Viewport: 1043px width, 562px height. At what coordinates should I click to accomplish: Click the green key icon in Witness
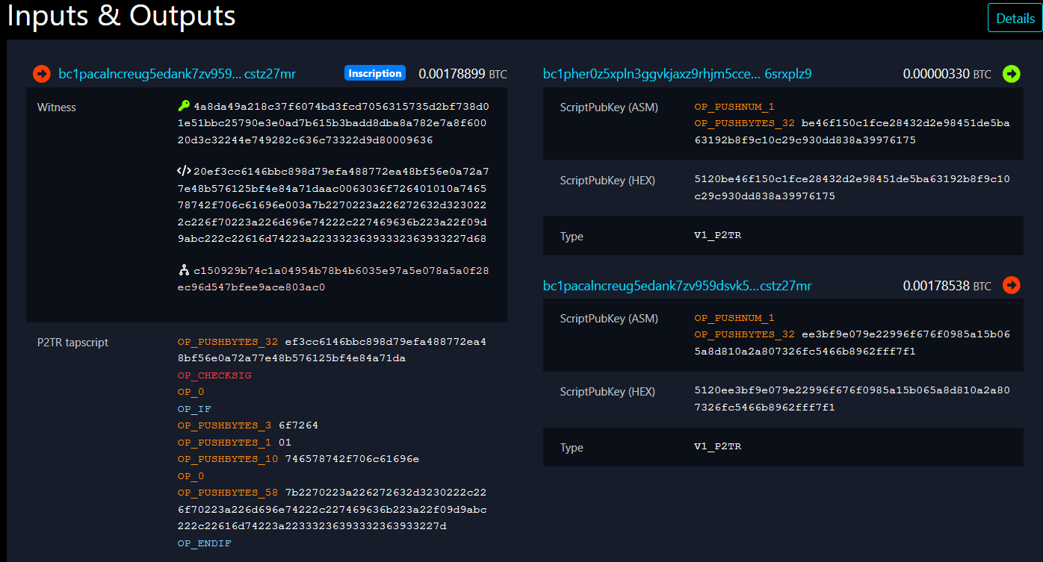point(184,107)
